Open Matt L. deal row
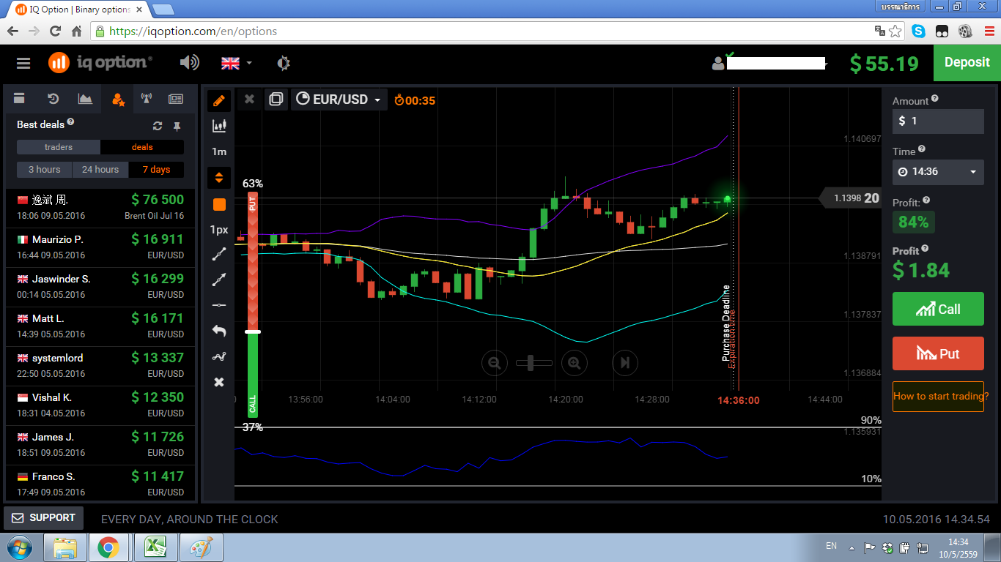This screenshot has width=1001, height=562. click(100, 326)
